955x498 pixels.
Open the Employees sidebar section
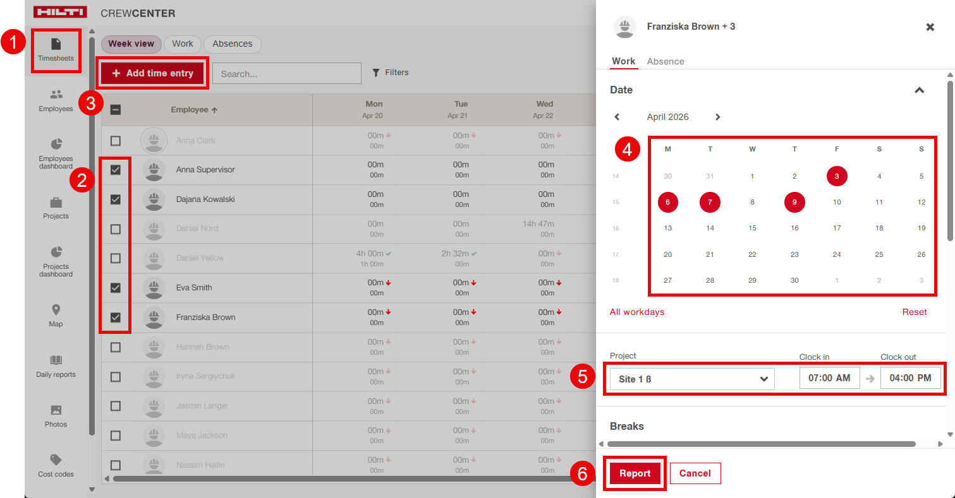pyautogui.click(x=56, y=101)
